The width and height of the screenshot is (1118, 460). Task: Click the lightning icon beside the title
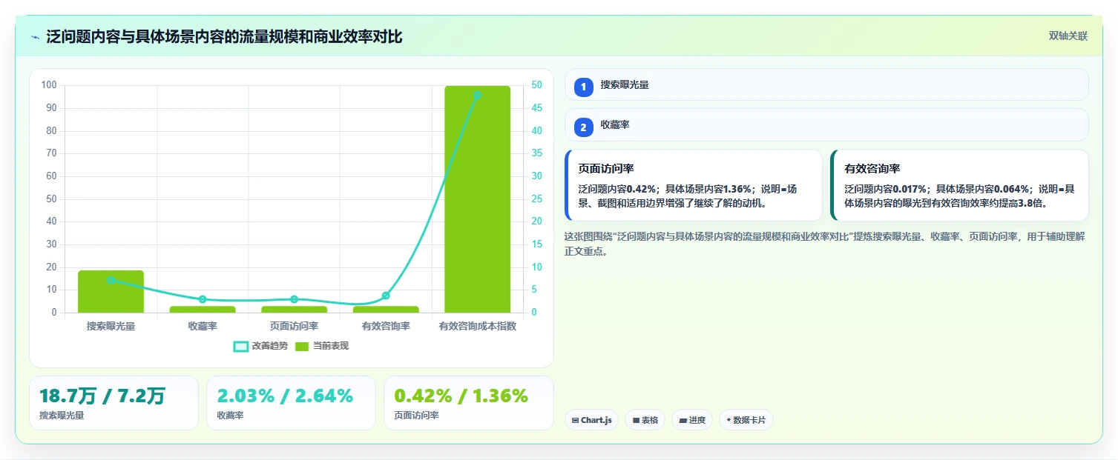36,37
